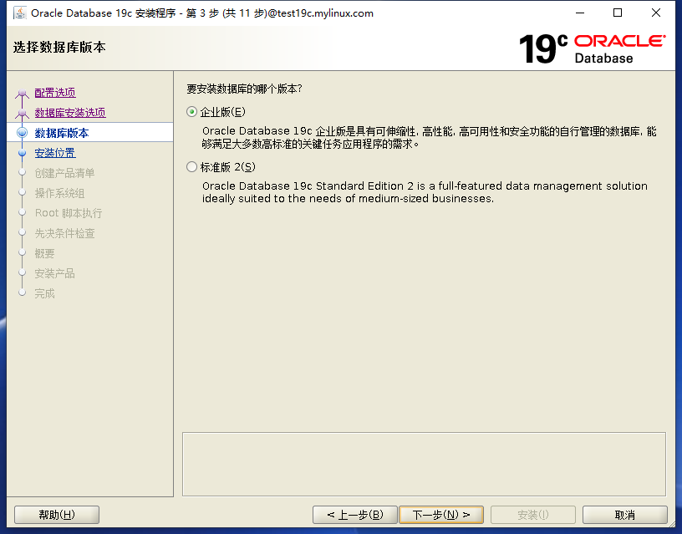The height and width of the screenshot is (534, 682).
Task: Minimize the installer window
Action: tap(580, 13)
